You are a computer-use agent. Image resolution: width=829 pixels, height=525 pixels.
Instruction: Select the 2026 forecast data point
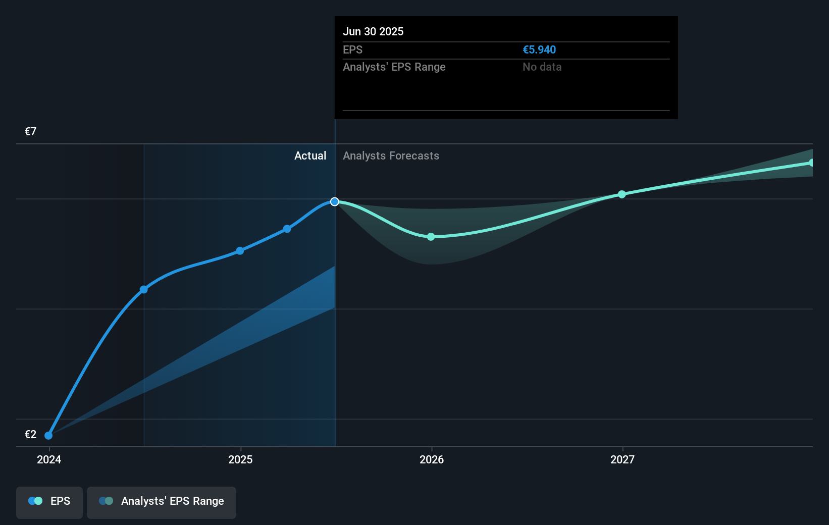[x=431, y=236]
